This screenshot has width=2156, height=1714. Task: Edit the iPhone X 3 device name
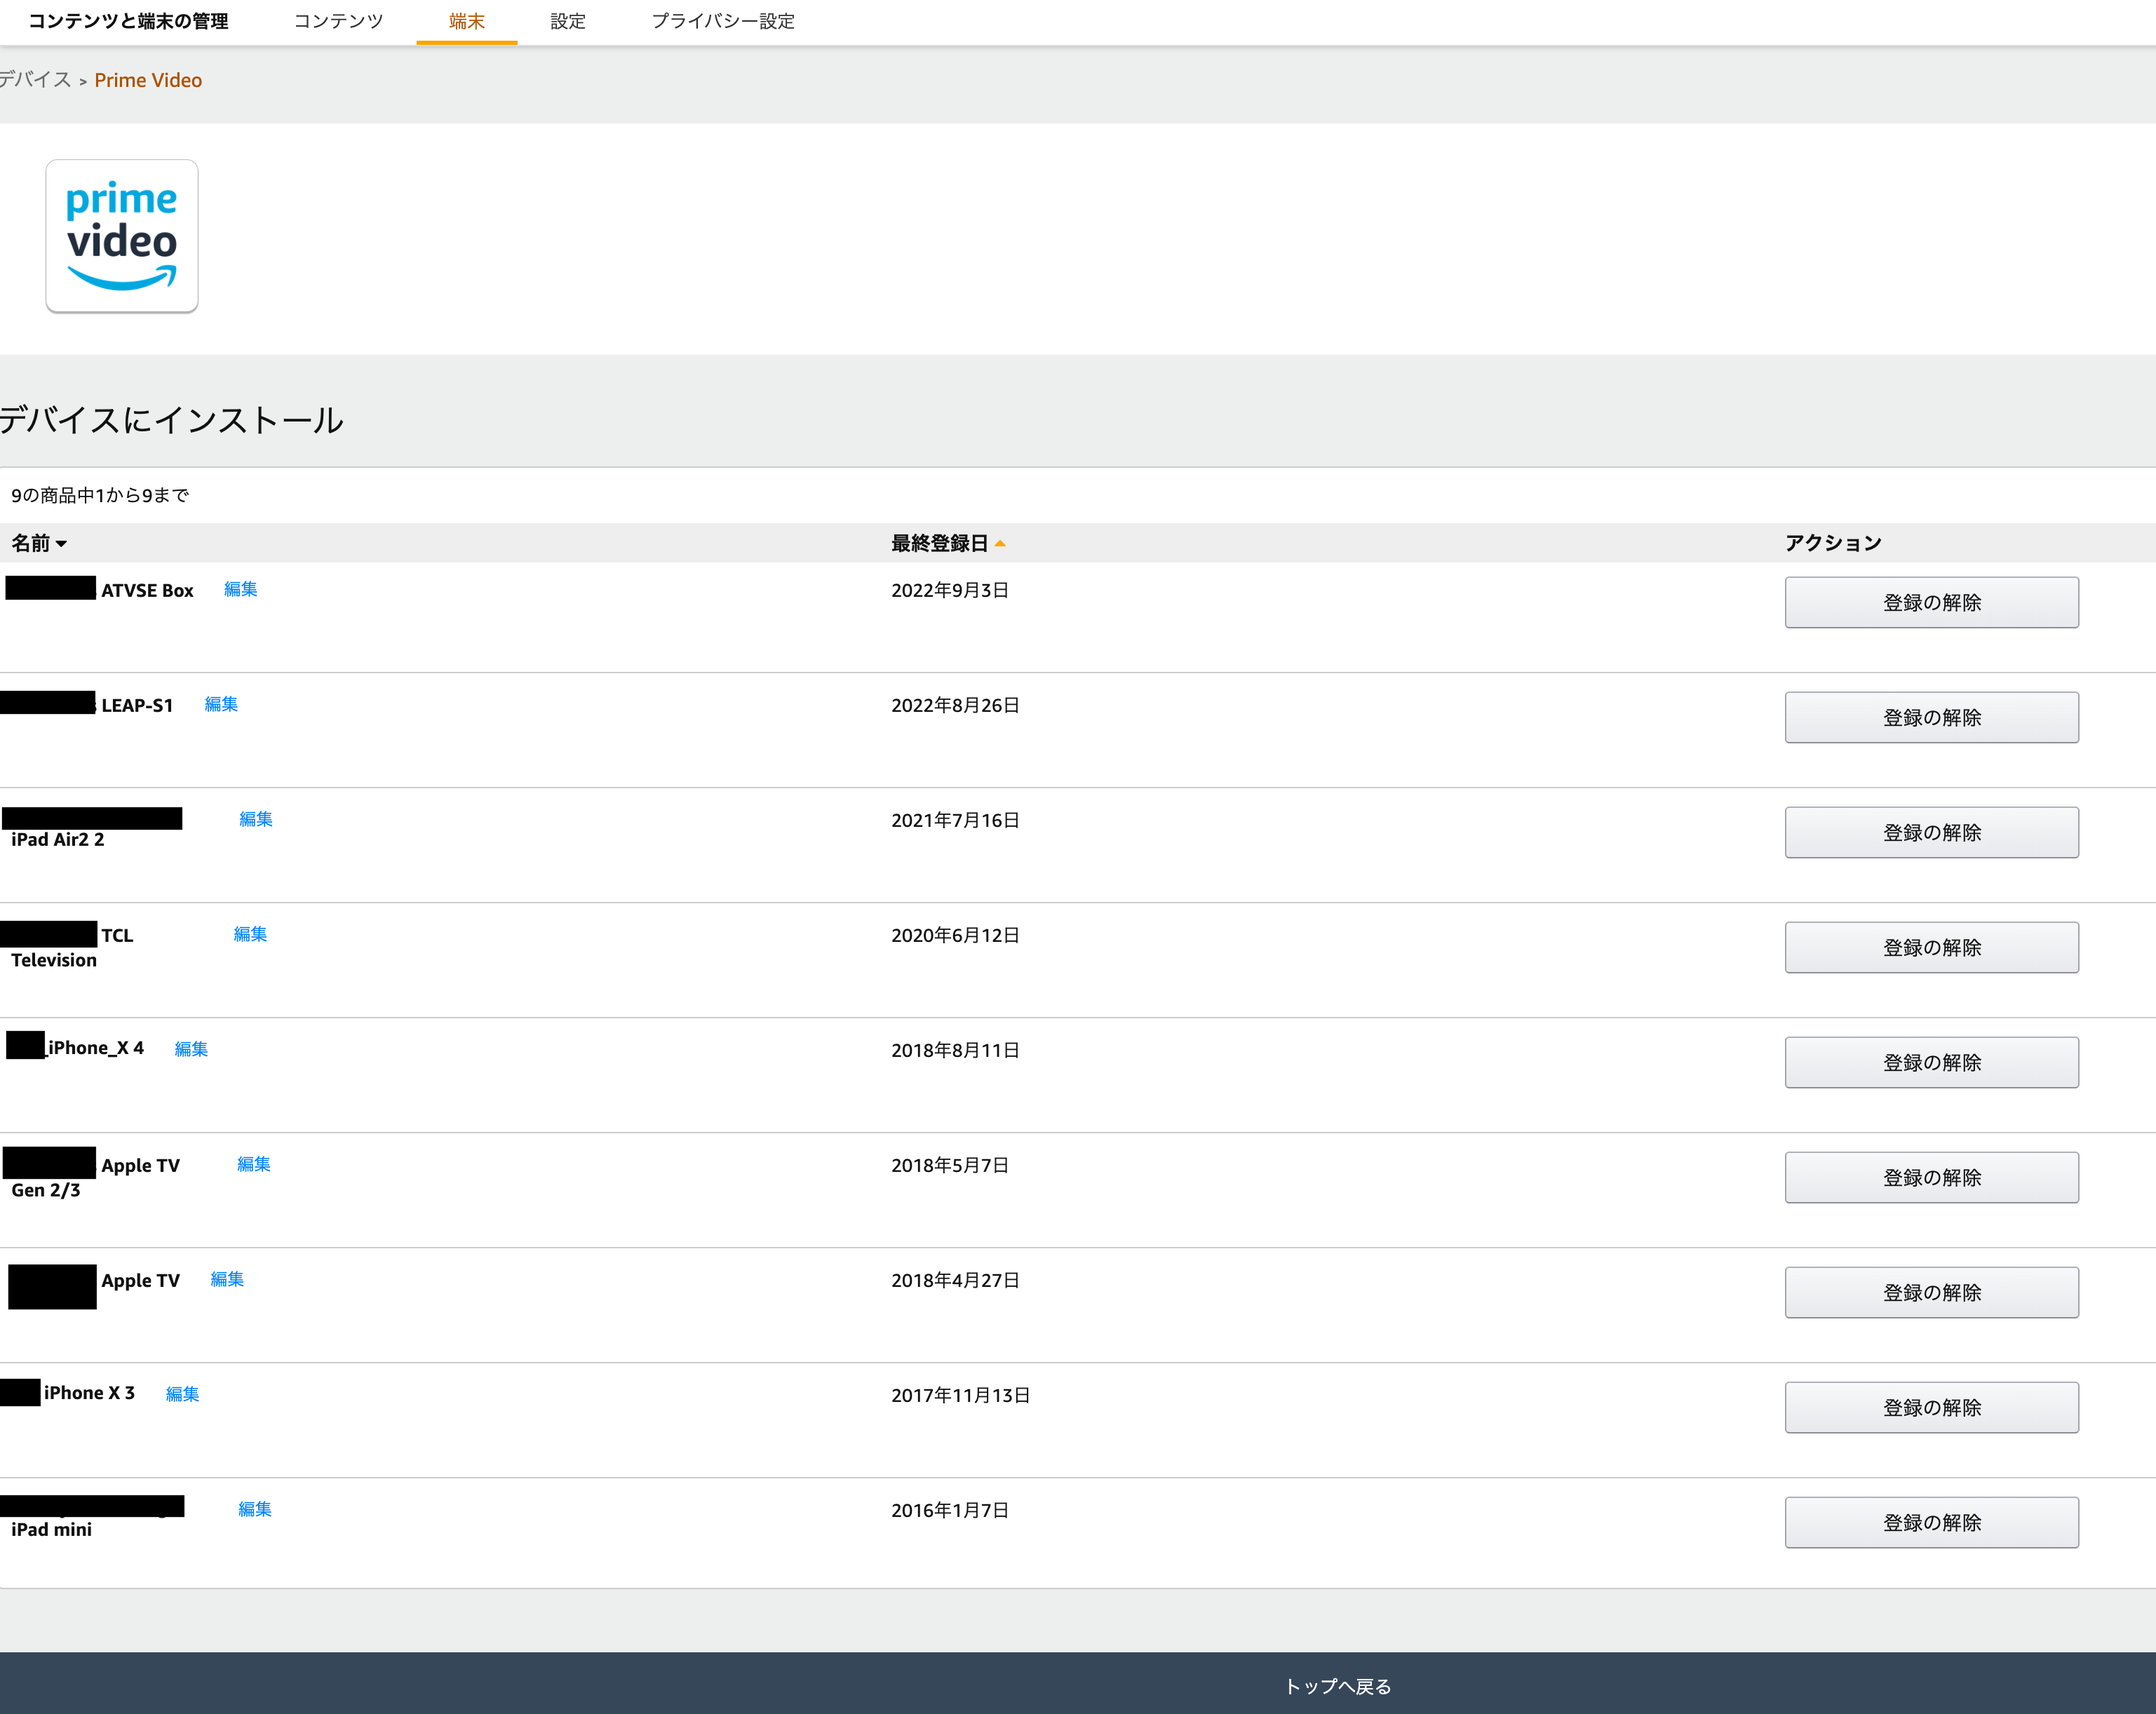183,1393
